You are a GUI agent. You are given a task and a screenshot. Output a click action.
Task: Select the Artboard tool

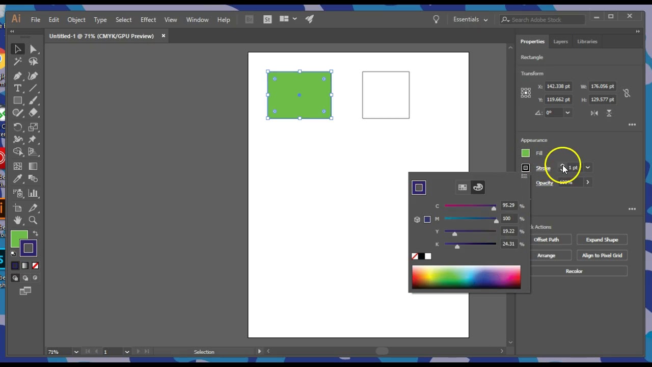point(18,208)
